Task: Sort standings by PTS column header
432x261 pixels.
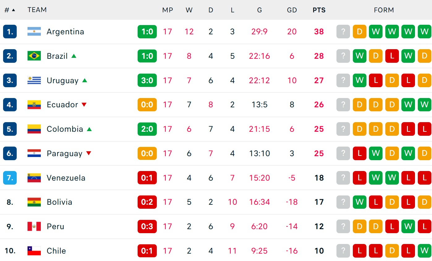Action: click(x=319, y=10)
